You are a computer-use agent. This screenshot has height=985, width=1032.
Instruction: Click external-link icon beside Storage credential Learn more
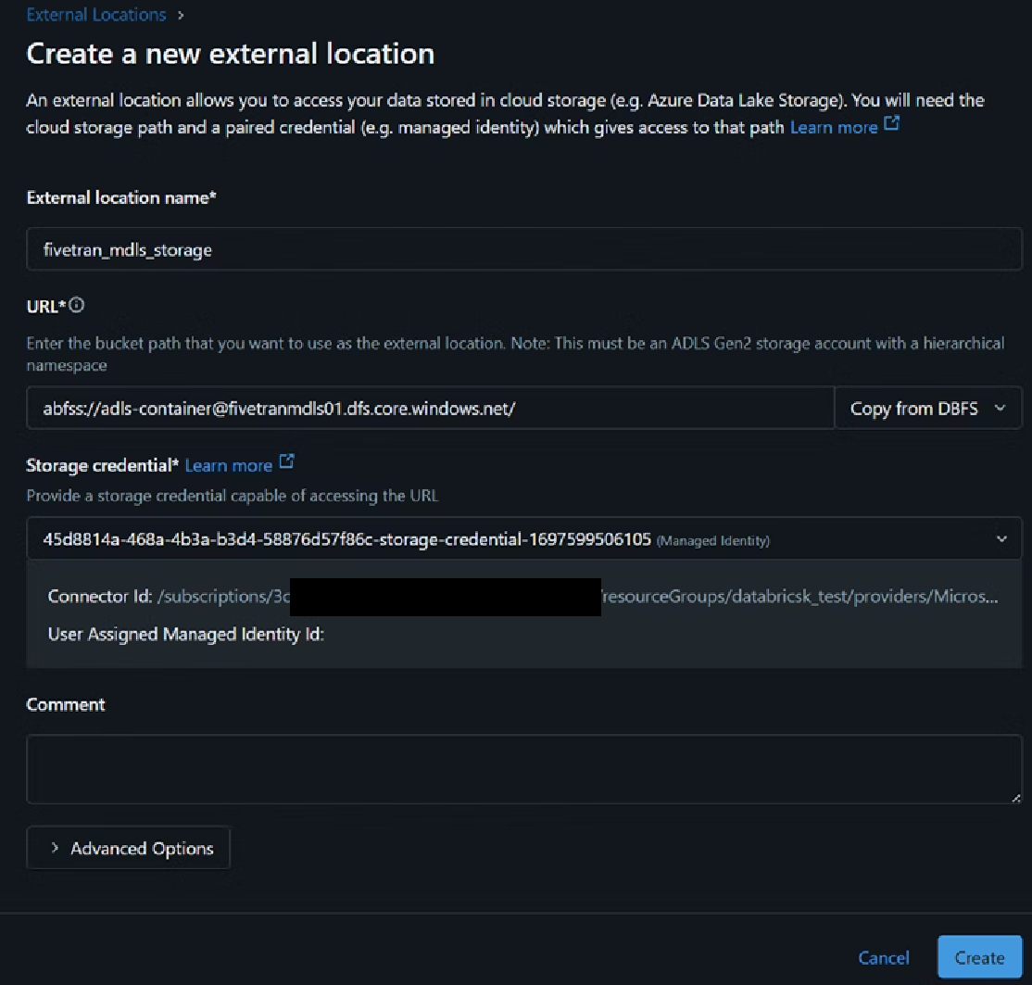(286, 461)
